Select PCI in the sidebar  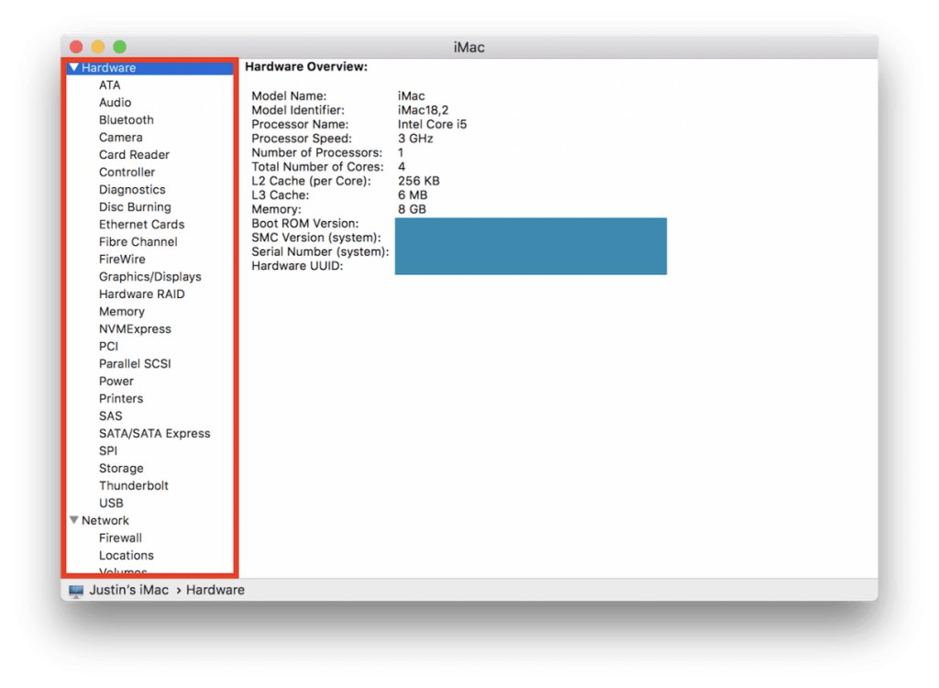click(x=108, y=346)
